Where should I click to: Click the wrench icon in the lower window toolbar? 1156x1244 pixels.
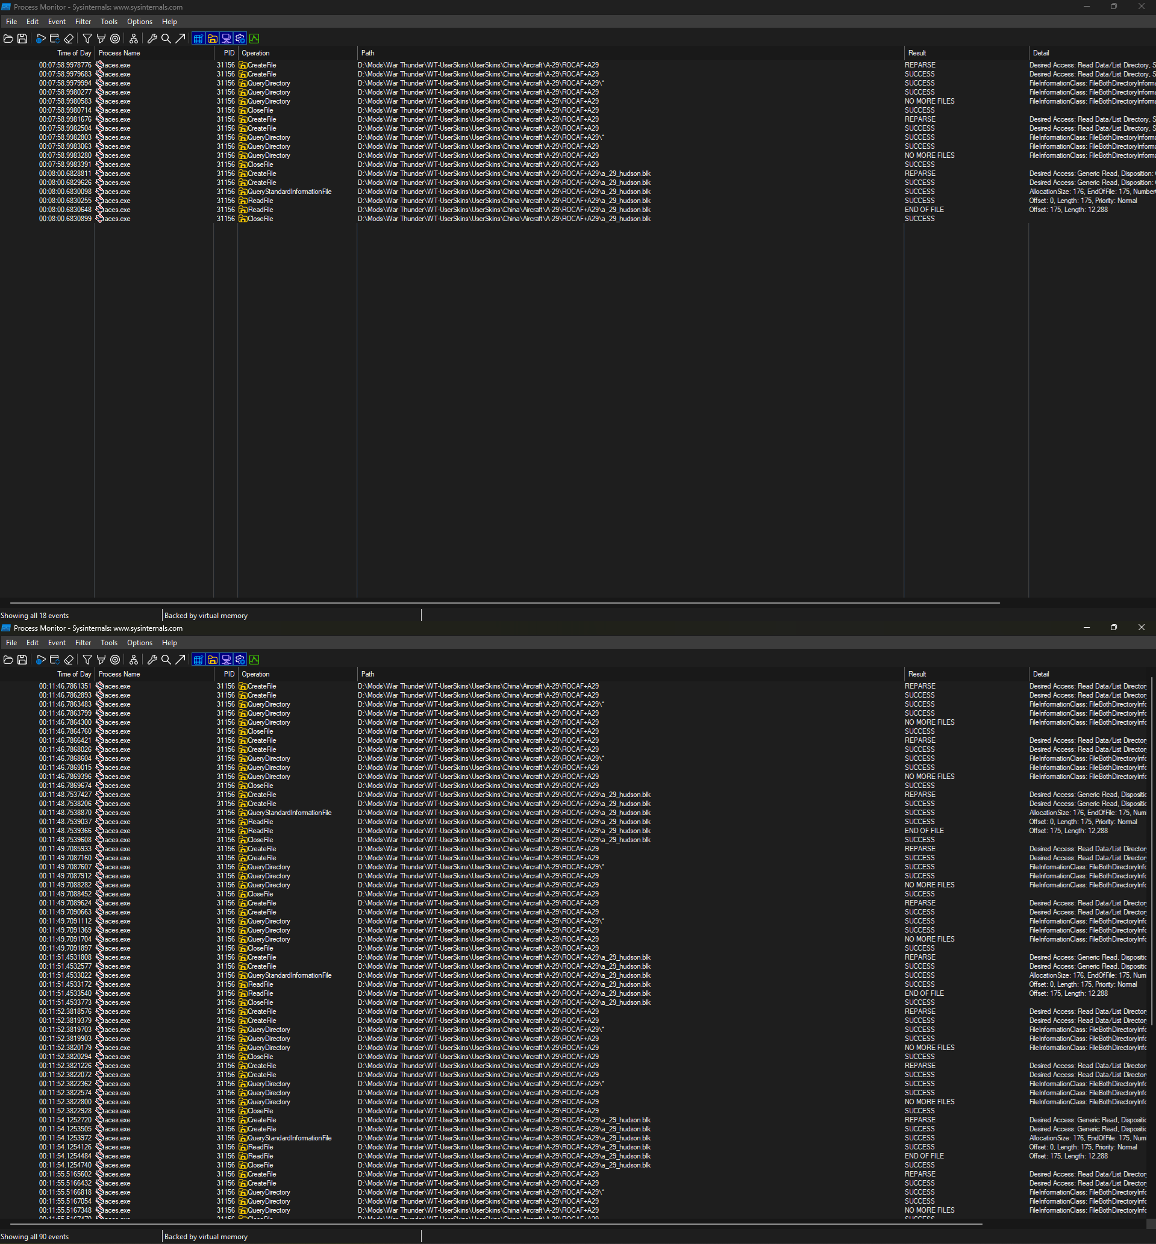152,660
